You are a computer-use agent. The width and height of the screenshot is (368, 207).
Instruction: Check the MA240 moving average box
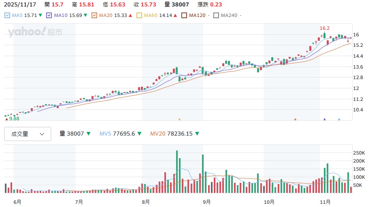click(216, 15)
